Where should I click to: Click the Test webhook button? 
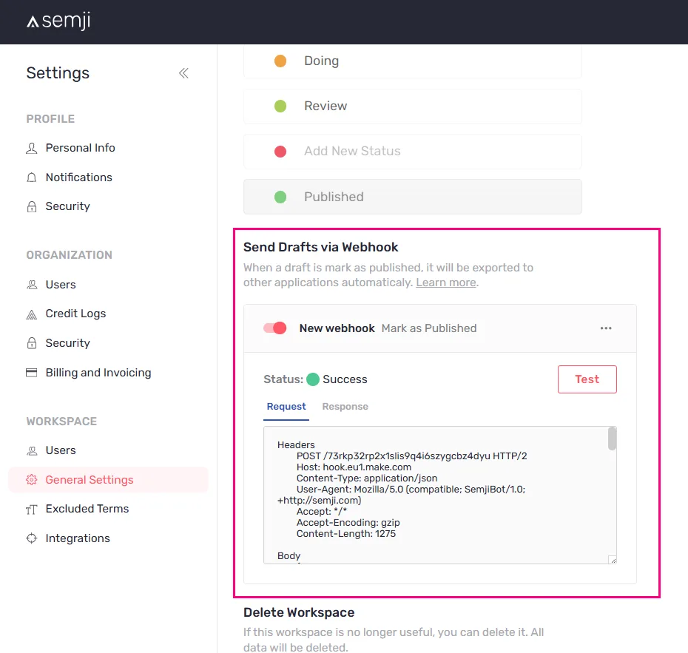point(587,379)
